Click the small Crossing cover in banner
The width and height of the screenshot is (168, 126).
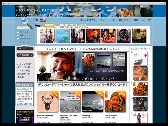pos(104,61)
